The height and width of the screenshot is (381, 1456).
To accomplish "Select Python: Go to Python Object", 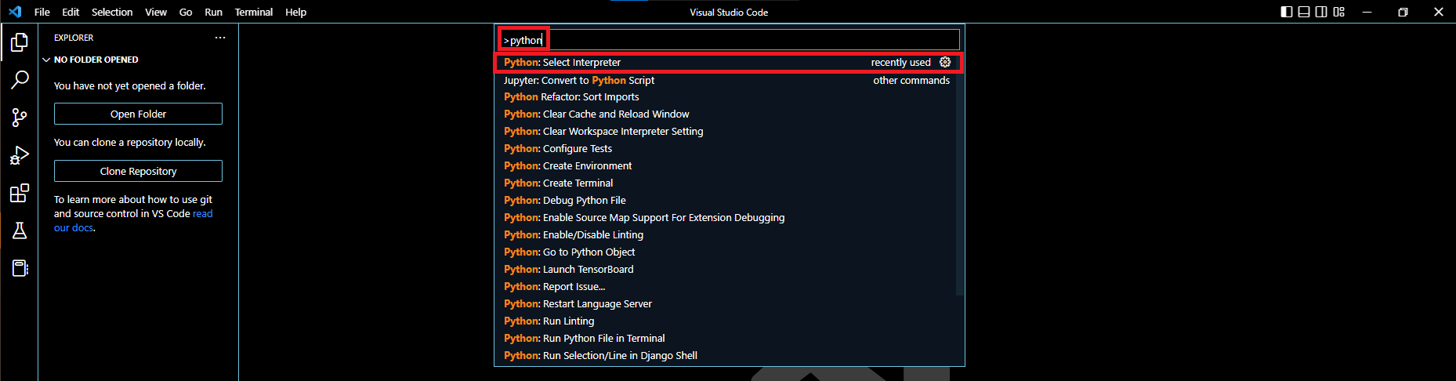I will 725,252.
